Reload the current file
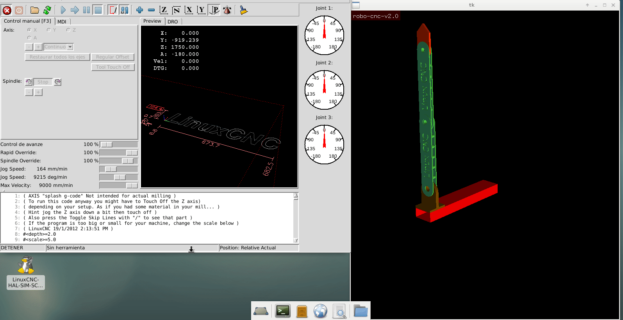This screenshot has height=320, width=623. coord(47,10)
